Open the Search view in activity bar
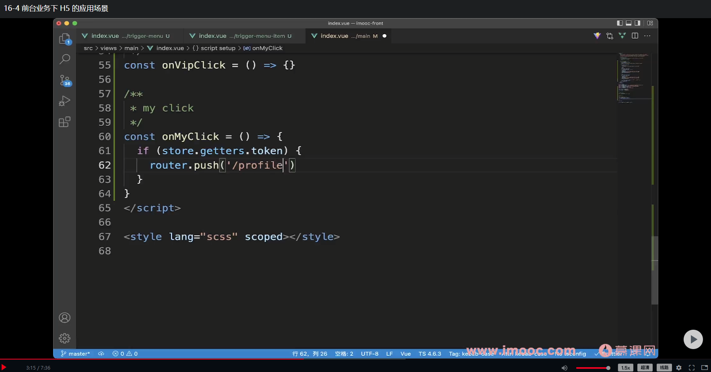 pos(64,59)
